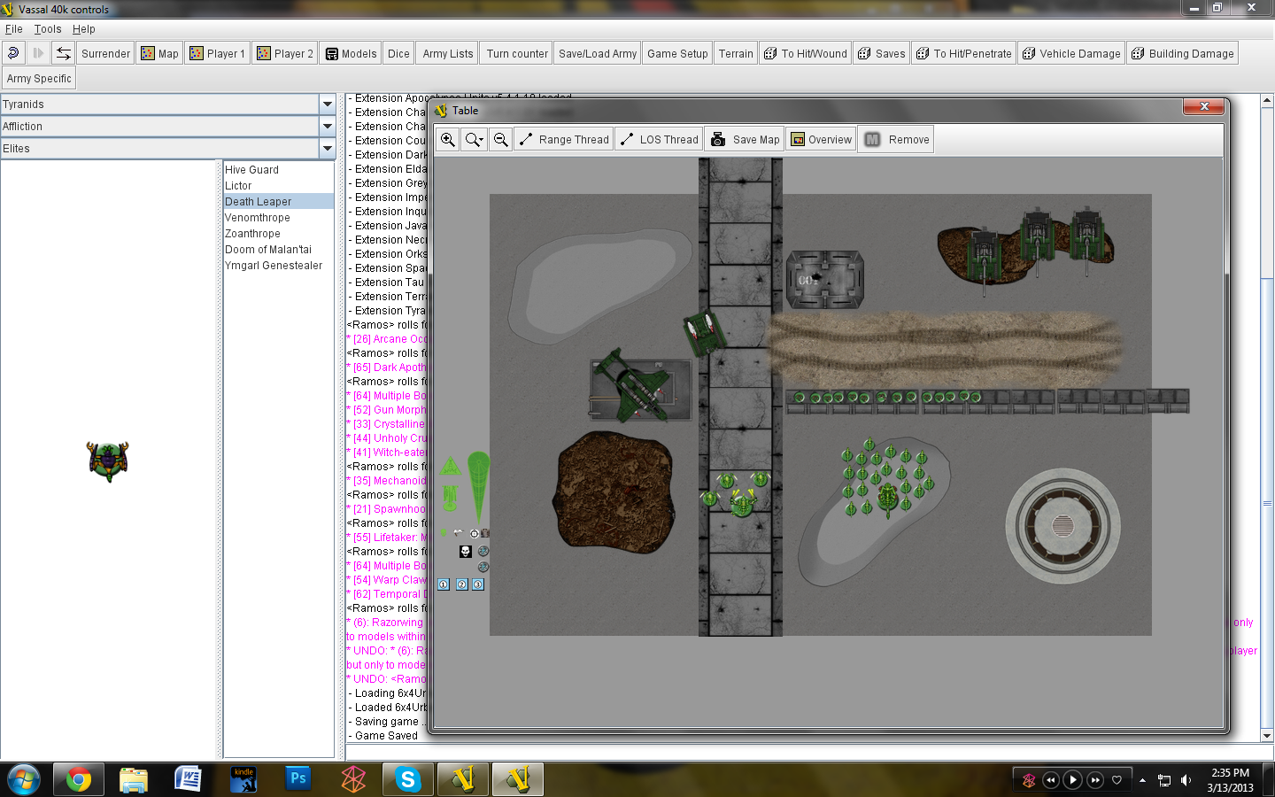Click the blue number 3 marker
The image size is (1275, 797).
478,584
